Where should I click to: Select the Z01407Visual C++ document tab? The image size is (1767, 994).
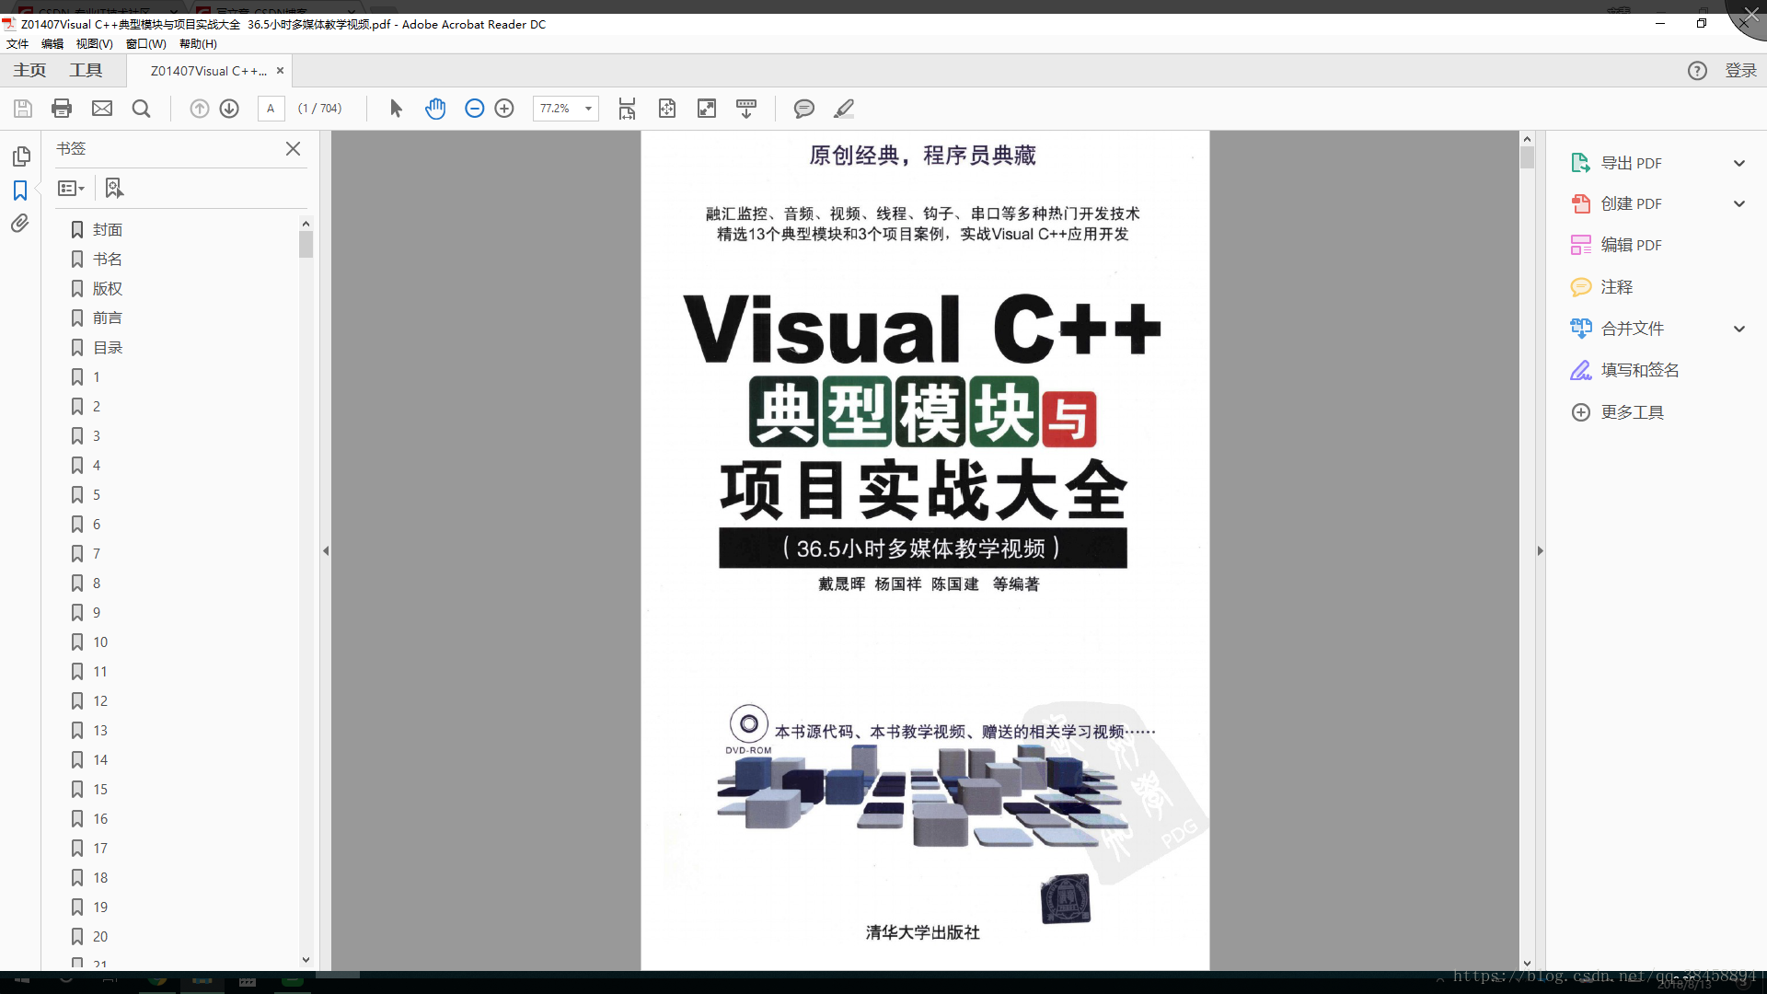209,71
